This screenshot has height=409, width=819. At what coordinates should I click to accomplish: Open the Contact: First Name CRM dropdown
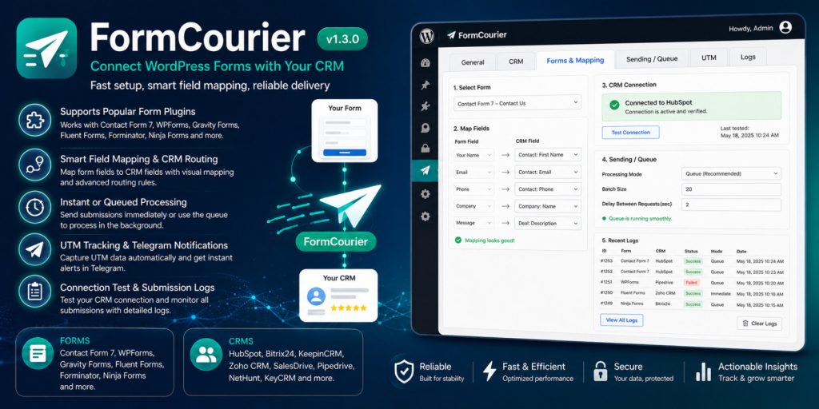pos(548,155)
